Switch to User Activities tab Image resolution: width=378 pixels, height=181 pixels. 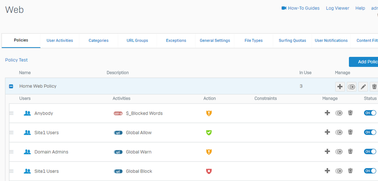tap(60, 40)
